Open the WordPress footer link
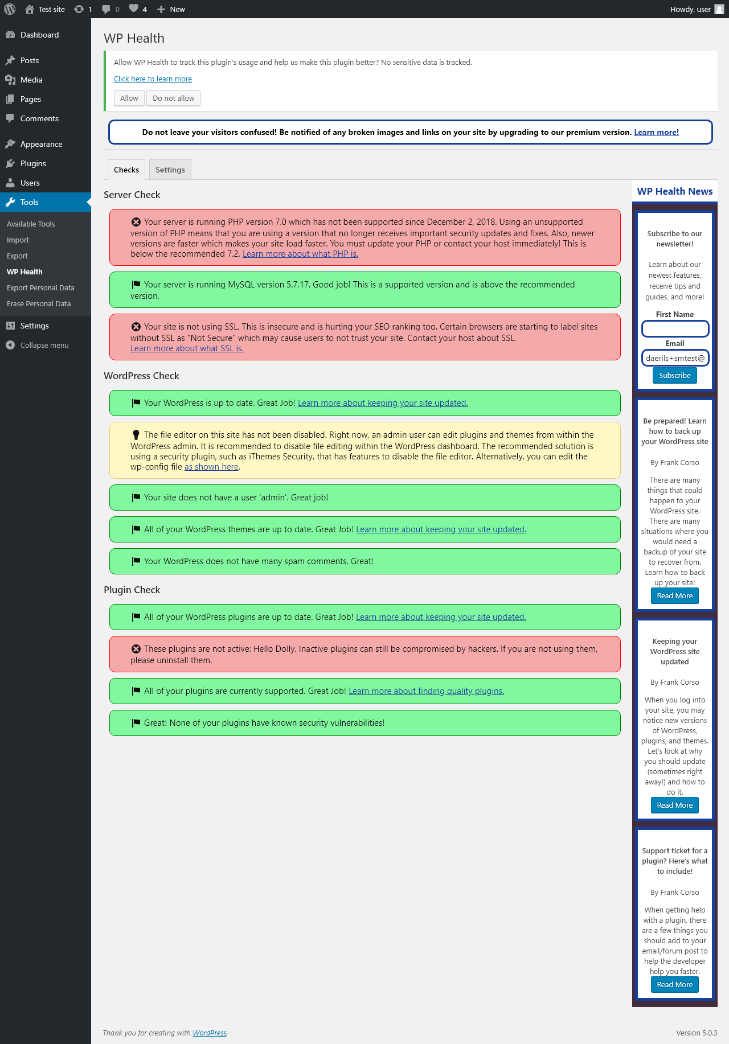The height and width of the screenshot is (1044, 729). pyautogui.click(x=210, y=1033)
